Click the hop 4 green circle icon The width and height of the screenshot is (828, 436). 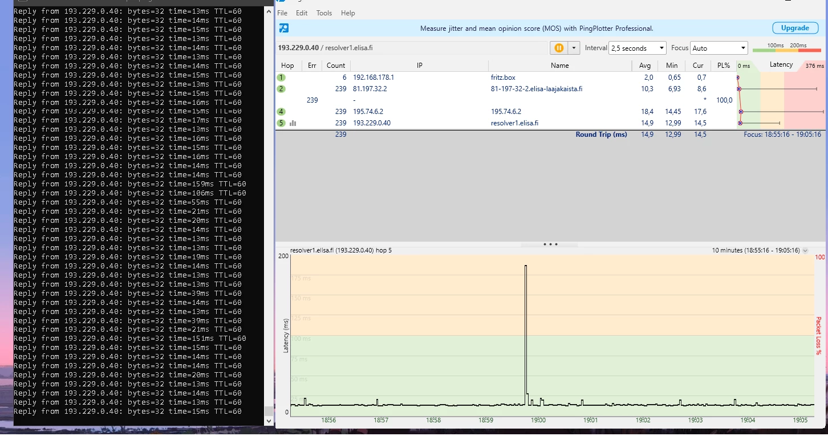282,112
